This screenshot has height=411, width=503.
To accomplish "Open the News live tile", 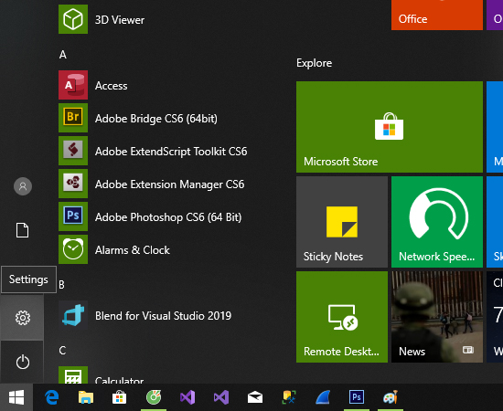I will (437, 317).
